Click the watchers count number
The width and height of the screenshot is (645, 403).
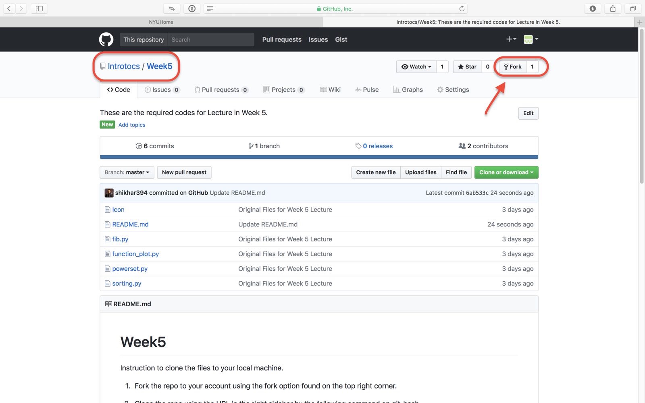tap(442, 66)
